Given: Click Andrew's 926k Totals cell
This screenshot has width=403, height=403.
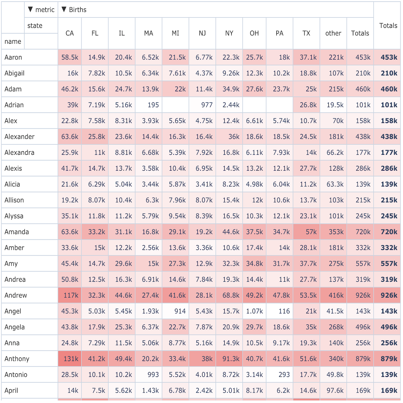Looking at the screenshot, I should [360, 295].
